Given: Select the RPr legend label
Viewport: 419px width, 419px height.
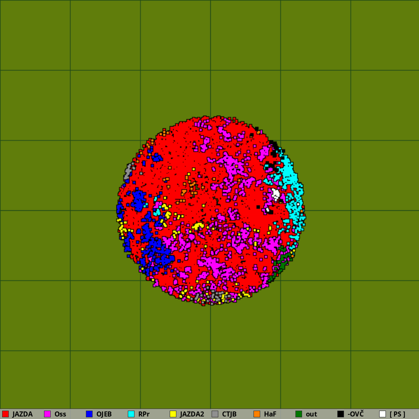Looking at the screenshot, I should pyautogui.click(x=144, y=414).
